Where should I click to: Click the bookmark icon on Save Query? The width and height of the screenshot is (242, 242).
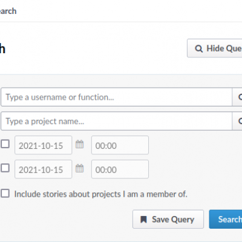tap(143, 220)
